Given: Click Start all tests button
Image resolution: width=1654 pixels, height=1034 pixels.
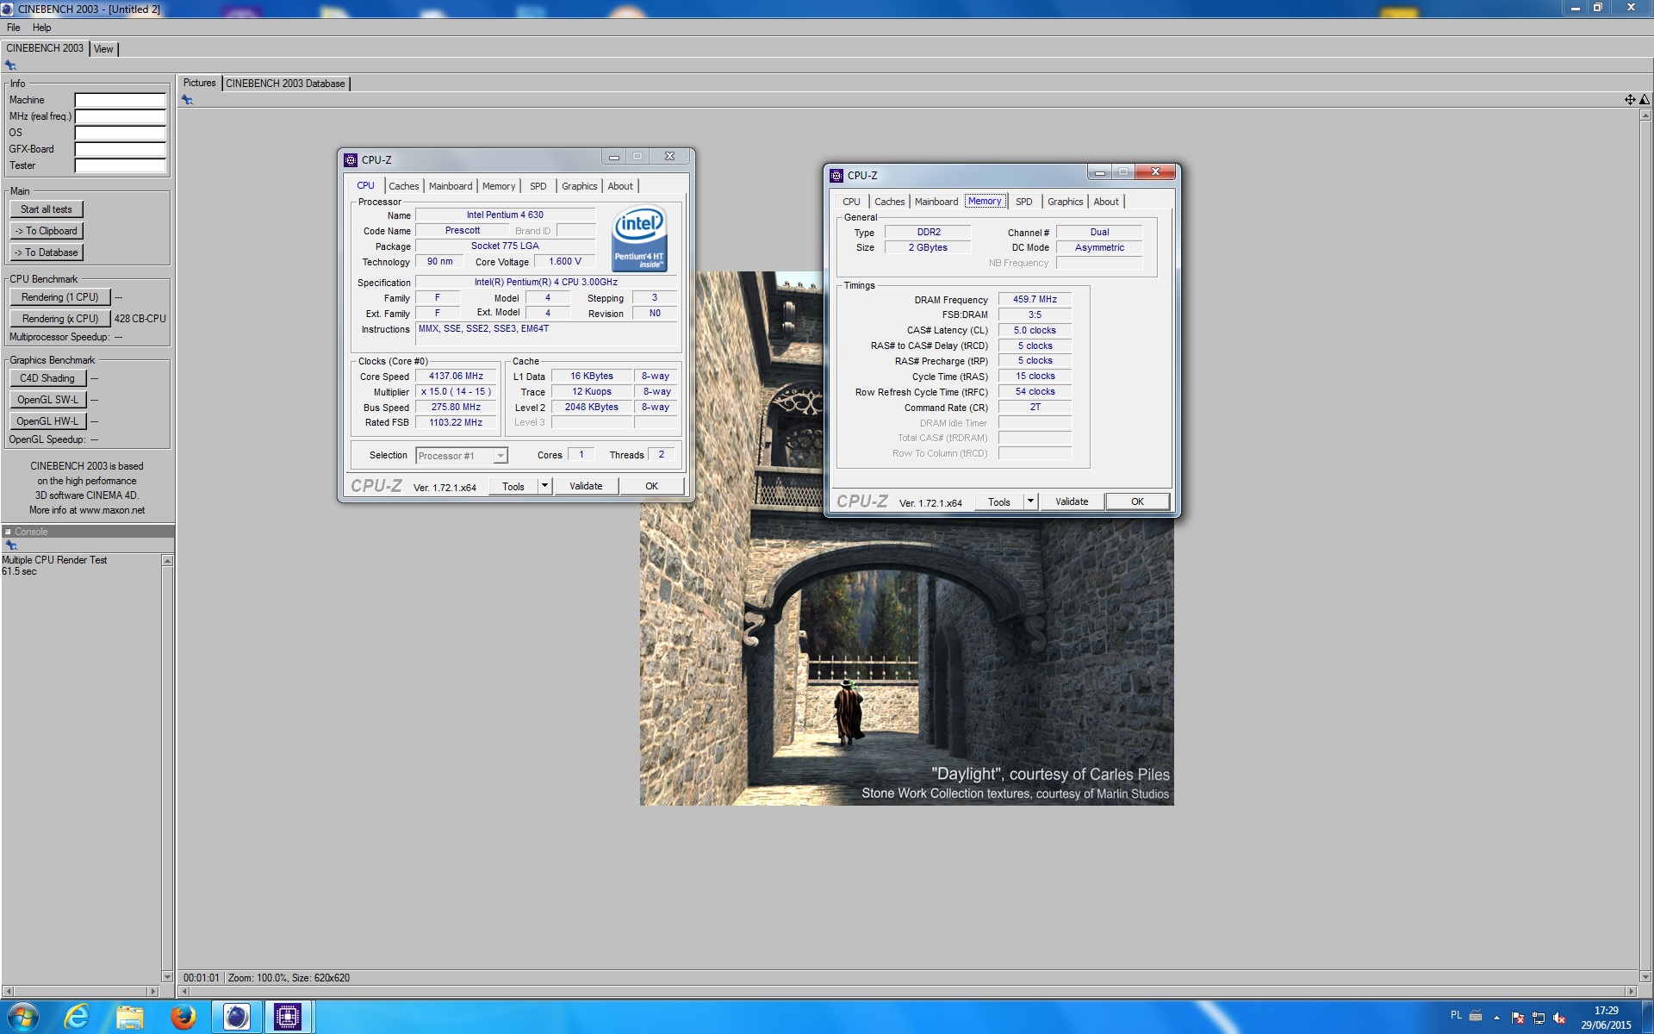Looking at the screenshot, I should pyautogui.click(x=47, y=209).
